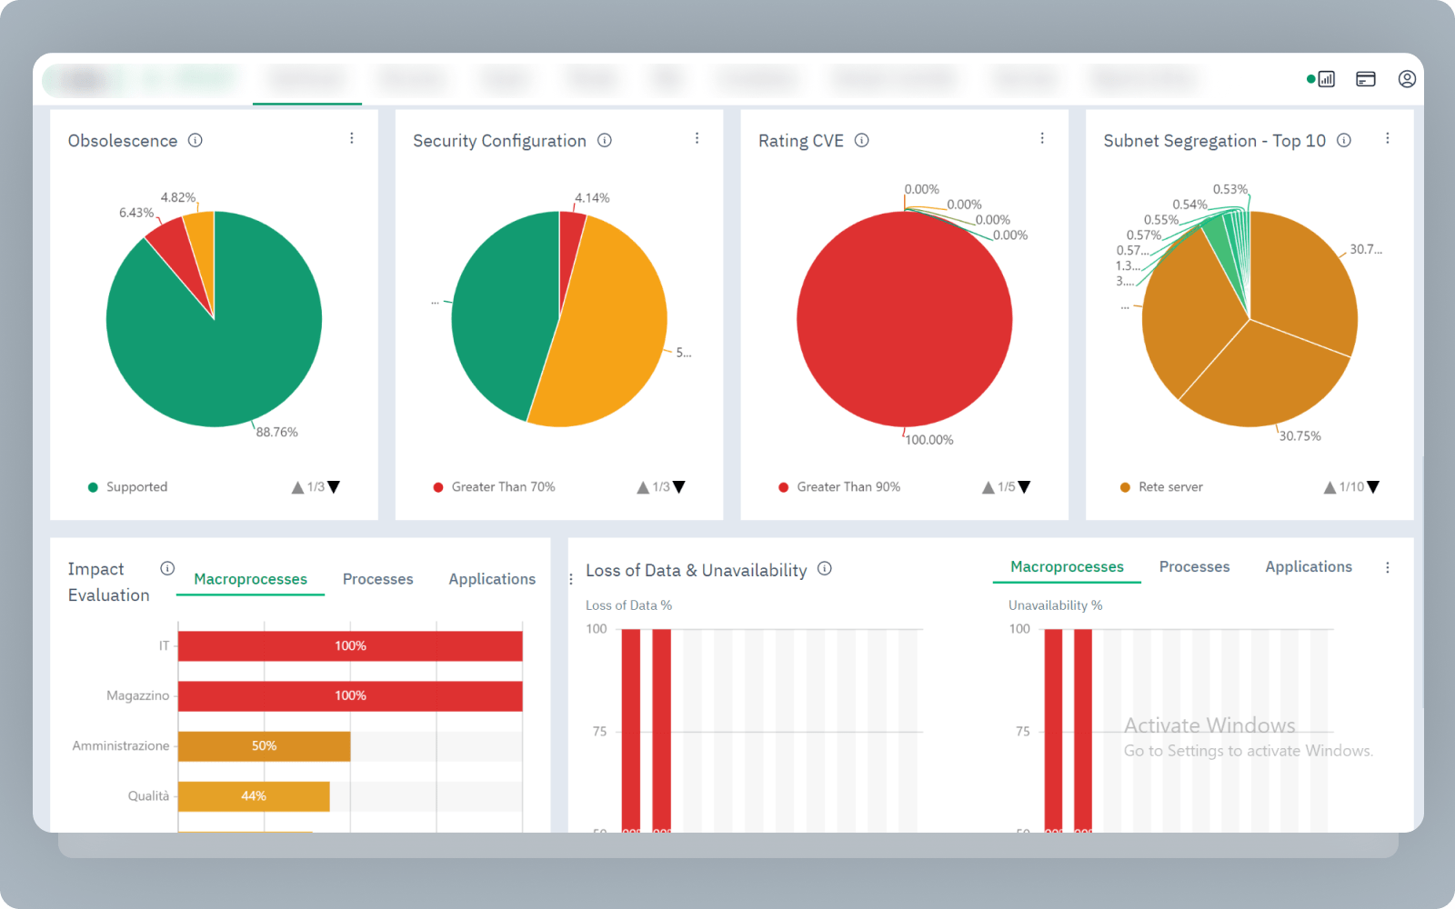Image resolution: width=1455 pixels, height=909 pixels.
Task: Show info for Security Configuration chart
Action: click(605, 140)
